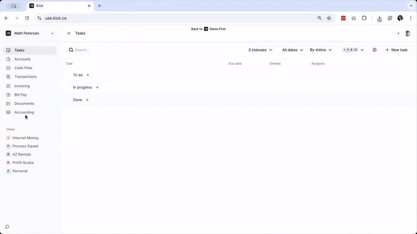Click the New task button
This screenshot has width=417, height=234.
coord(397,50)
